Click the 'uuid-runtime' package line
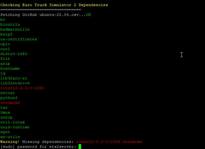Viewport: 205px width, 149px height. point(15,127)
